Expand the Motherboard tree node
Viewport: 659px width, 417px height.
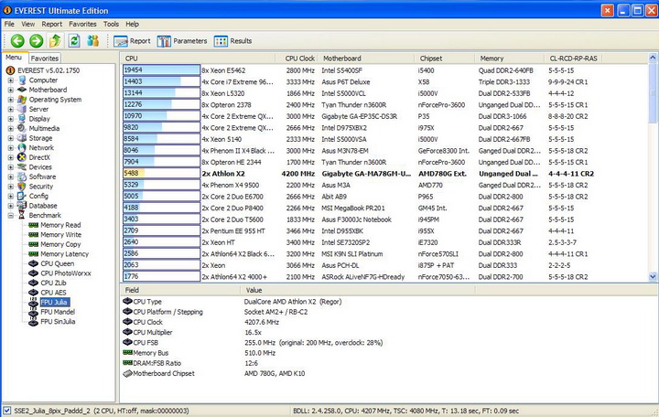(10, 90)
